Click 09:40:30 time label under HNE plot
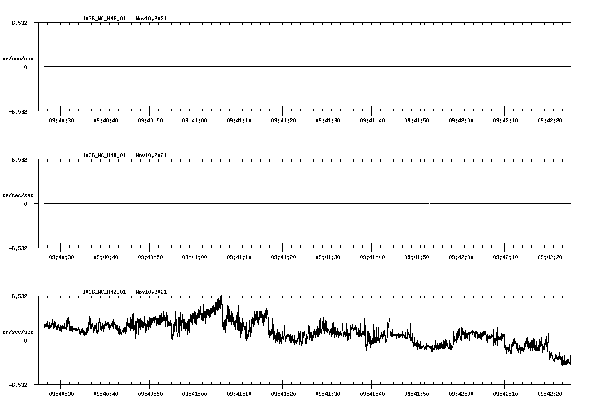This screenshot has height=410, width=603. pos(61,121)
